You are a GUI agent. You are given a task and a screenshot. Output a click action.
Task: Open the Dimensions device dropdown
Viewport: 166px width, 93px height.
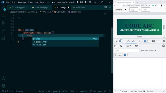click(x=120, y=10)
